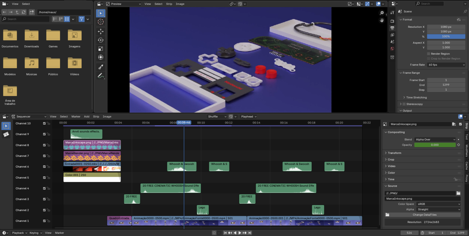Enable the Stereoscopy checkbox
469x236 pixels.
404,104
